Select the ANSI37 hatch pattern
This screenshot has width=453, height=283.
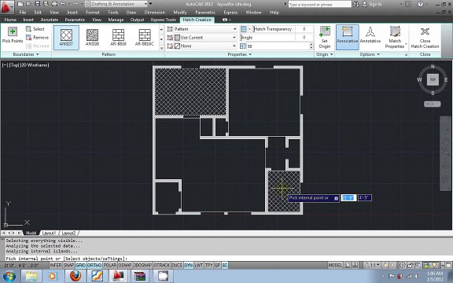[66, 38]
